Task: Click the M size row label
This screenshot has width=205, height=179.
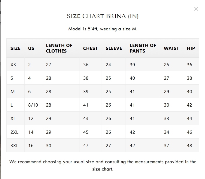Action: tap(13, 92)
